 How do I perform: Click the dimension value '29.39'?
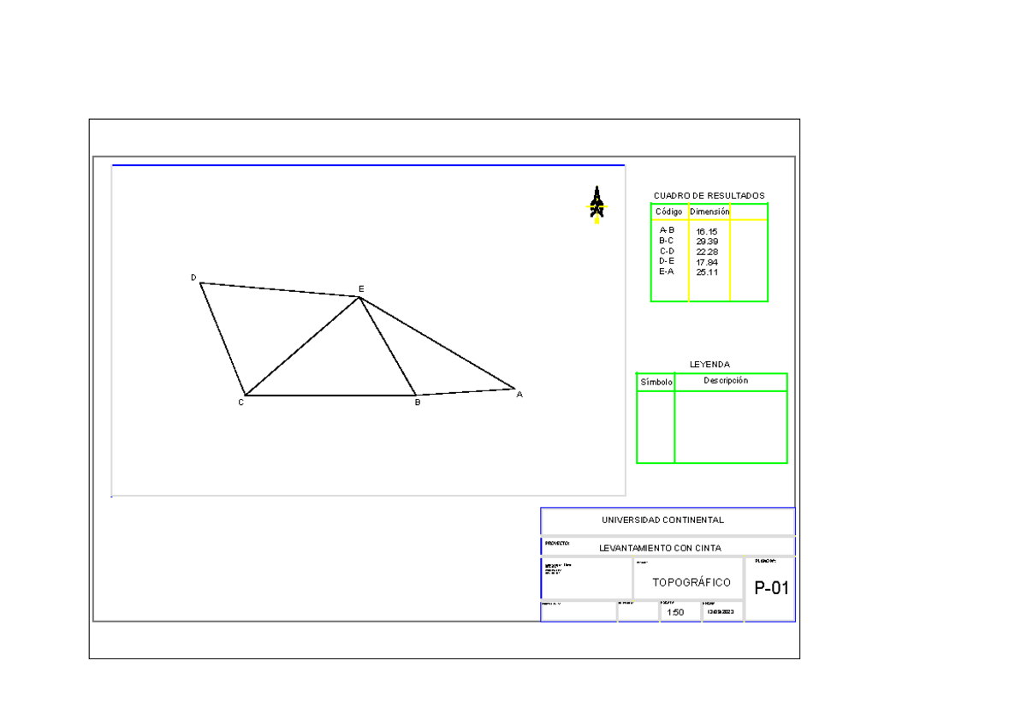[x=707, y=241]
